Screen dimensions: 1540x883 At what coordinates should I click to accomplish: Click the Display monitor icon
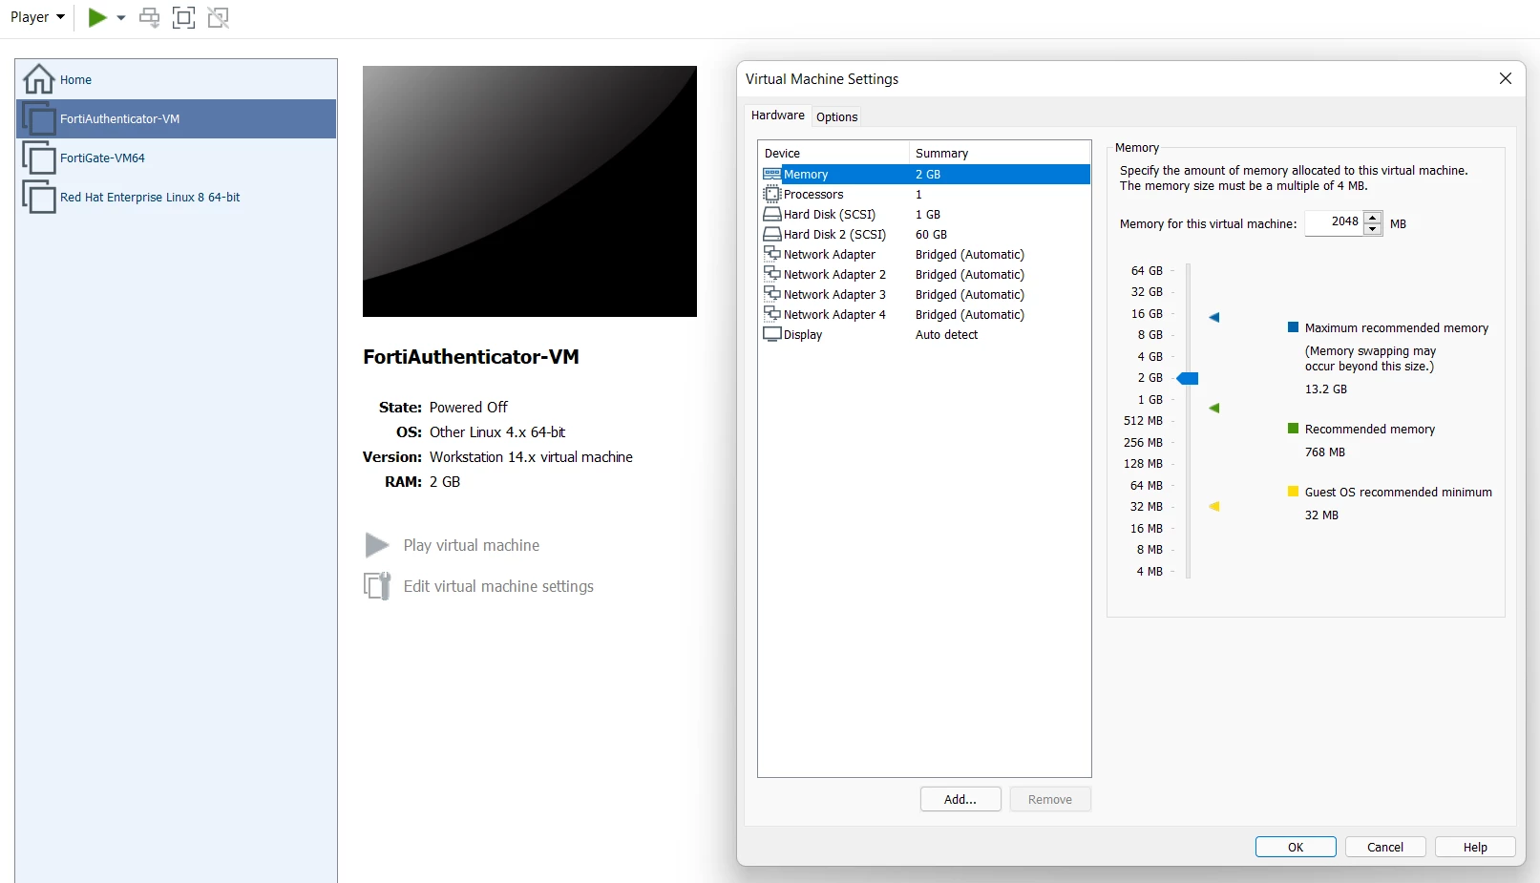tap(771, 334)
